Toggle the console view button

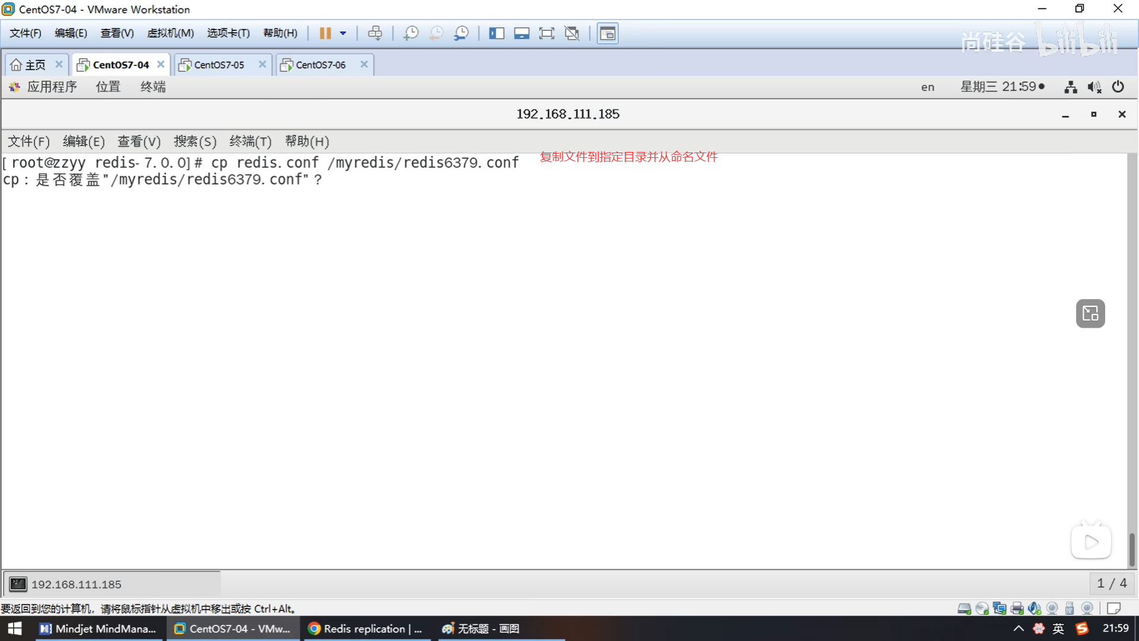click(607, 33)
